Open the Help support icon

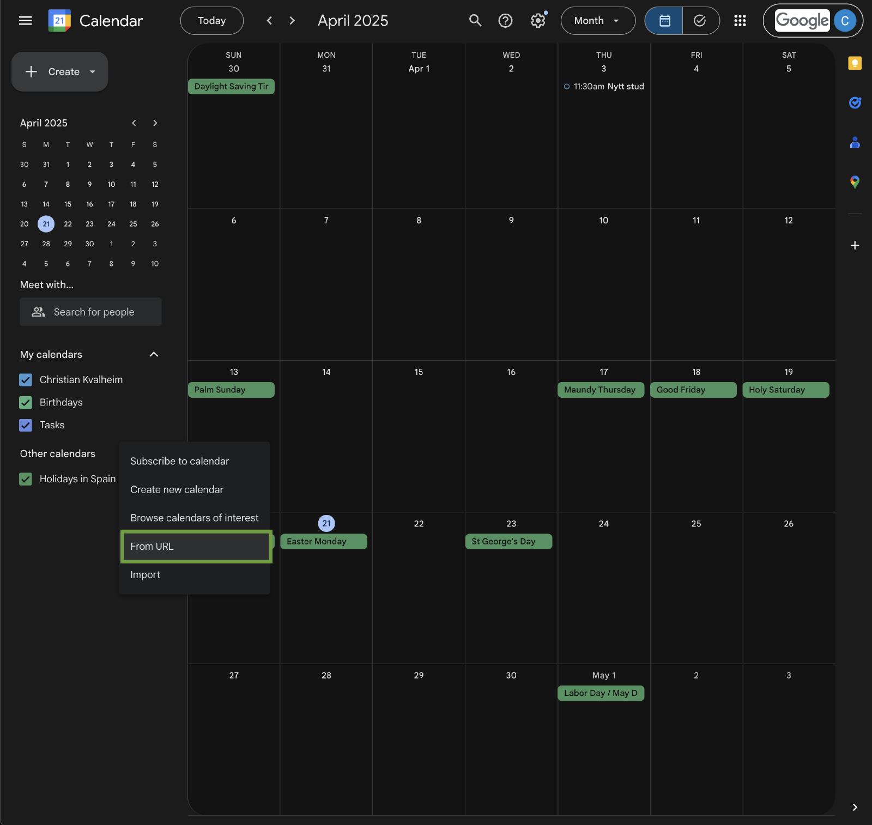point(505,21)
